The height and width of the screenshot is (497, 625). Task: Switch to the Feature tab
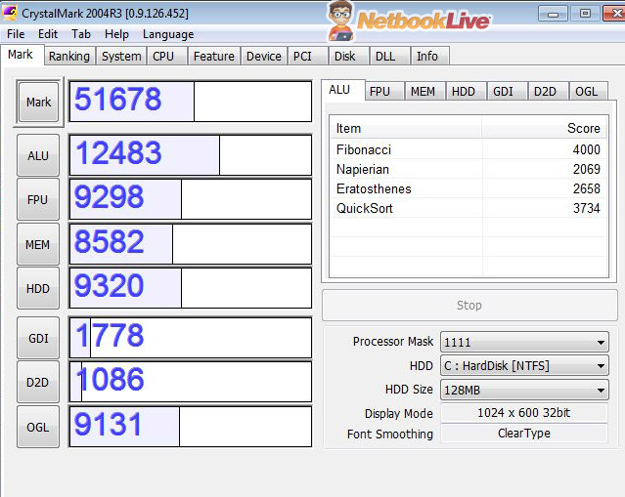pyautogui.click(x=213, y=56)
